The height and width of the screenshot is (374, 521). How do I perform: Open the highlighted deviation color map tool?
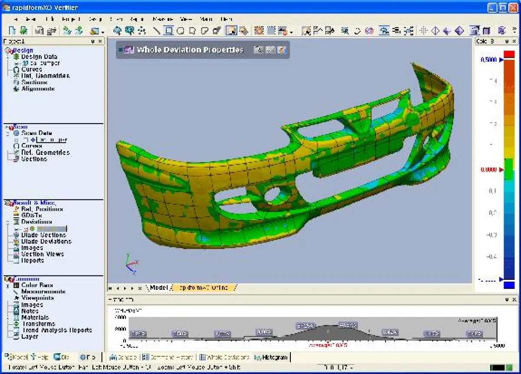pyautogui.click(x=232, y=30)
